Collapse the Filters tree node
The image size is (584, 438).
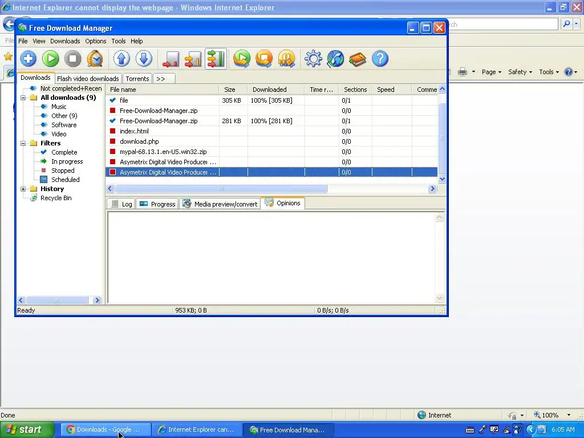[23, 143]
